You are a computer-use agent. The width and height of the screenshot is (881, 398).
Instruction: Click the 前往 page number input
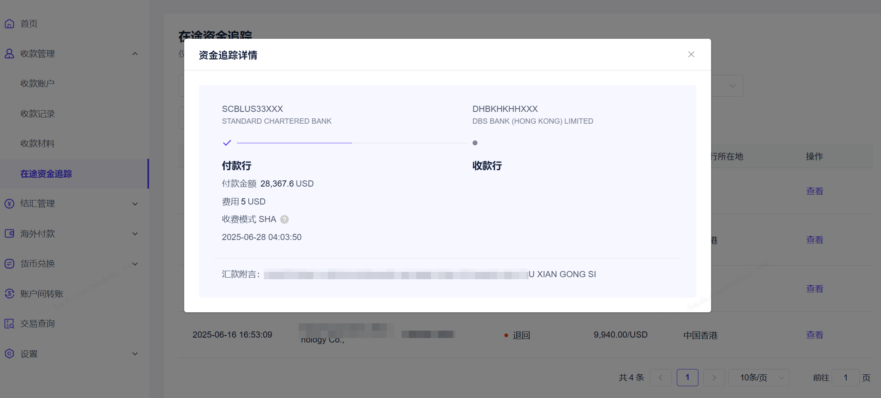[846, 378]
